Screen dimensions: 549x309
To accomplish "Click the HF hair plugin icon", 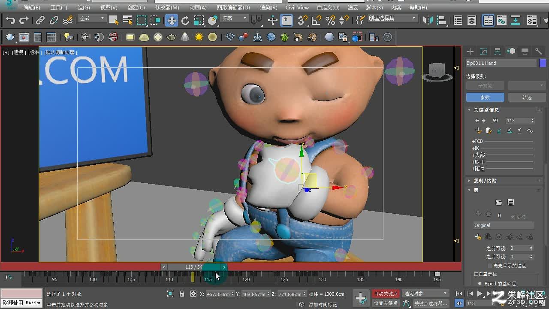I will tap(298, 37).
